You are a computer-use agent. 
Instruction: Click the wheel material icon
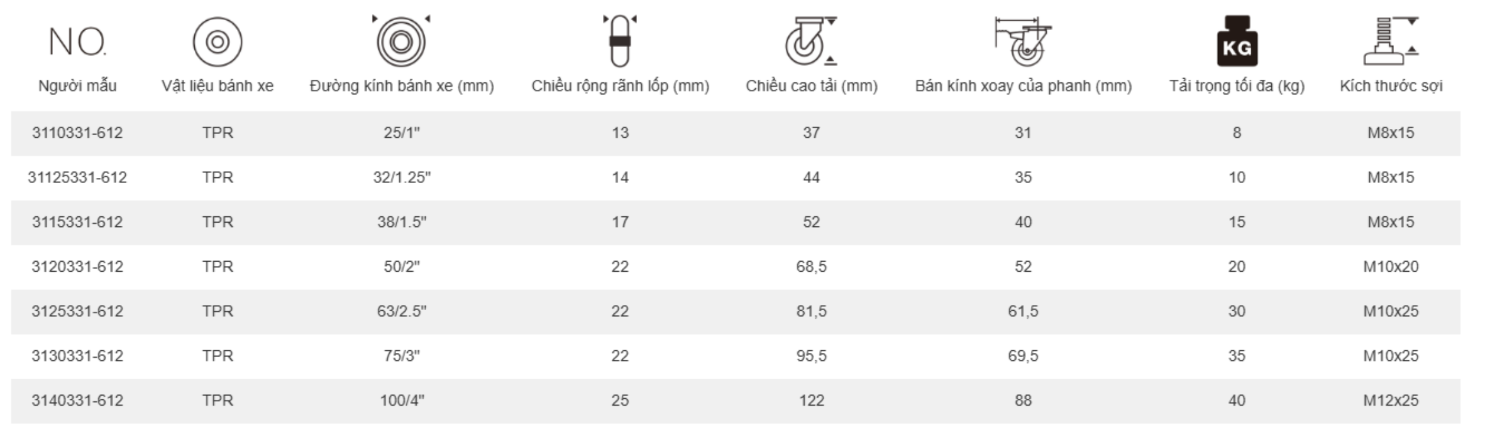tap(218, 42)
